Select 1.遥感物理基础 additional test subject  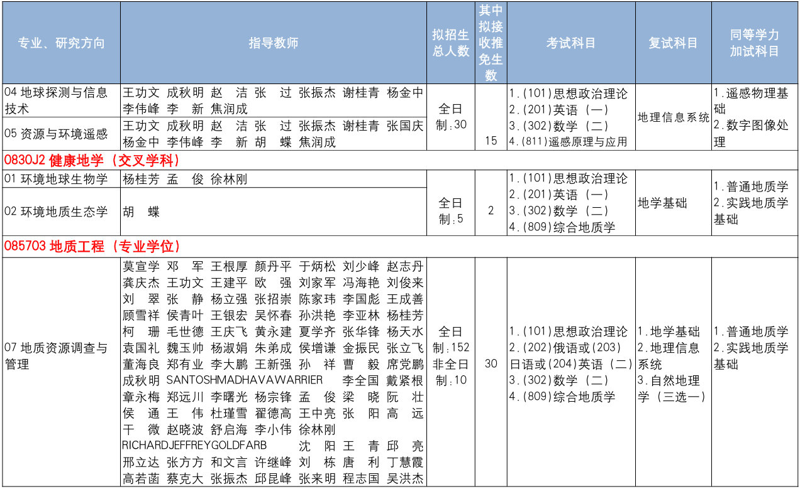tap(751, 101)
